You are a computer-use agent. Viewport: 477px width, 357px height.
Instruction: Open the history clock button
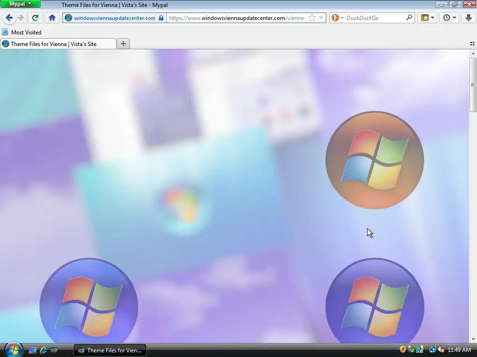coord(447,18)
